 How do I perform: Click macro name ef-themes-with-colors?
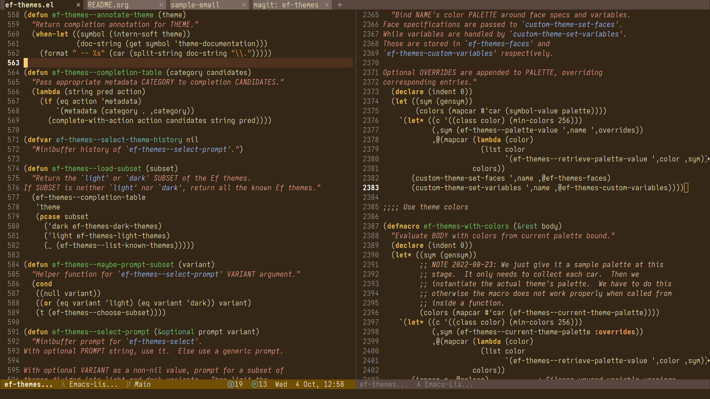pos(466,226)
